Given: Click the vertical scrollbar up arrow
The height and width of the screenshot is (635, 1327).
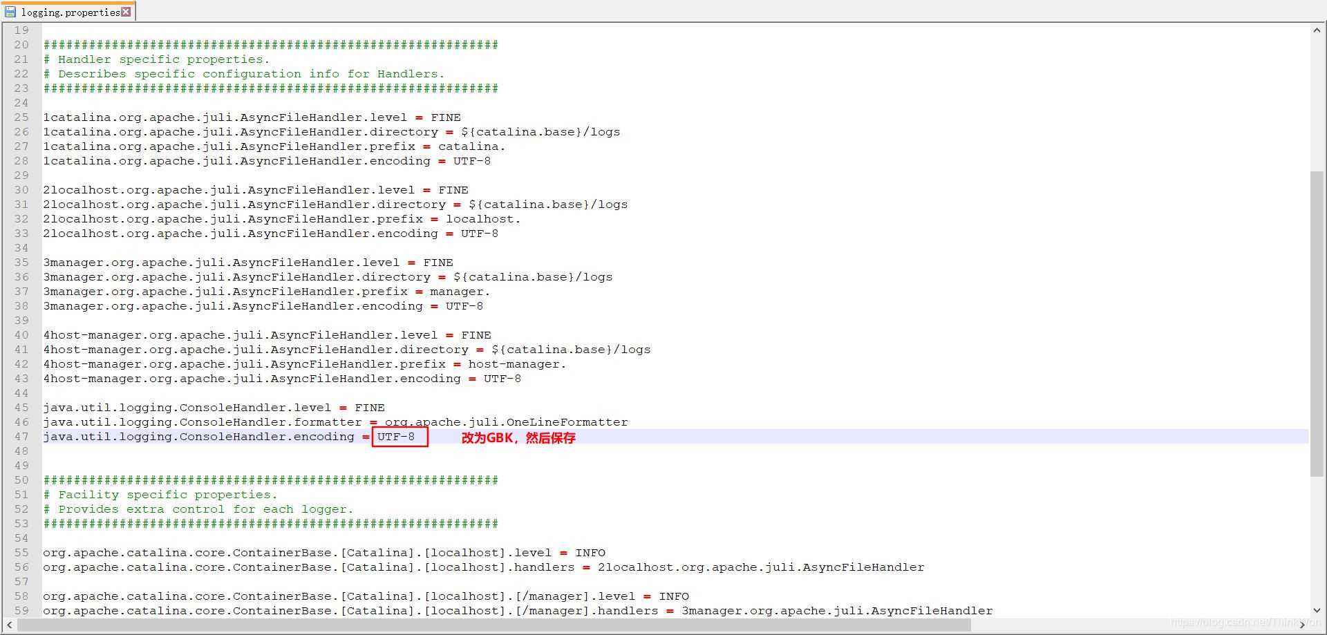Looking at the screenshot, I should tap(1317, 30).
